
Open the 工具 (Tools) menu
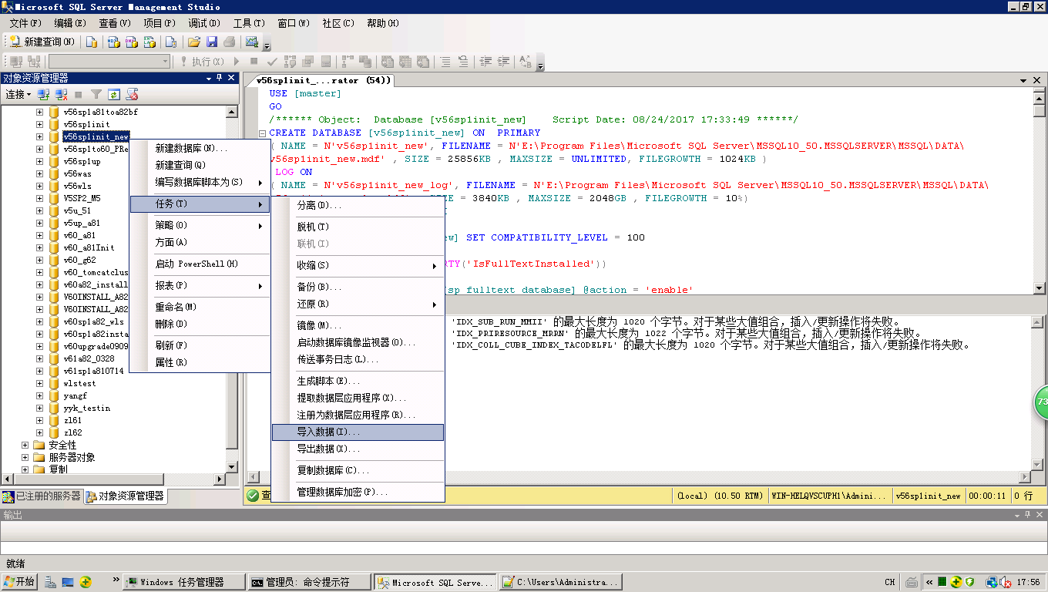click(x=248, y=23)
